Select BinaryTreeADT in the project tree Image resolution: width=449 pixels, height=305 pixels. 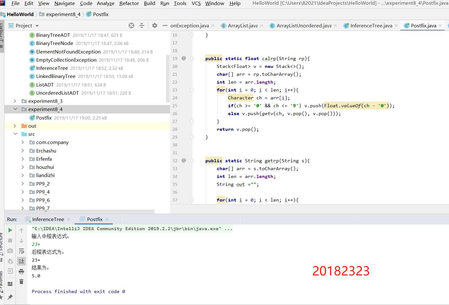[x=54, y=35]
